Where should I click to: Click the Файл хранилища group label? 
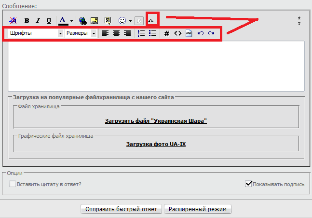(x=39, y=106)
